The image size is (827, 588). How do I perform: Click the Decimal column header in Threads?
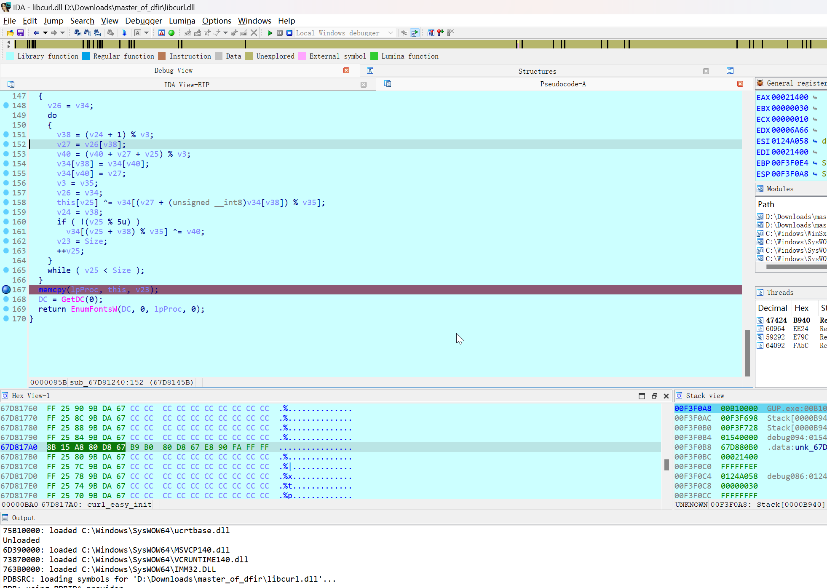tap(773, 308)
